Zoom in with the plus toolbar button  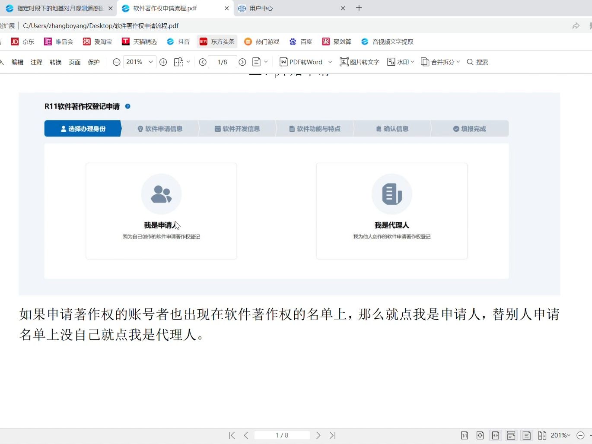[x=163, y=62]
